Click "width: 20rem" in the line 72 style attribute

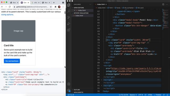pos(141,40)
